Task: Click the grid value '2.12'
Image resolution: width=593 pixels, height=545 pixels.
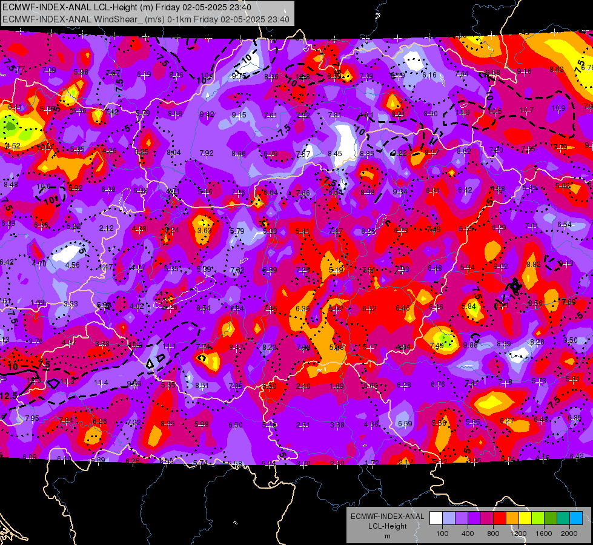Action: click(x=106, y=228)
